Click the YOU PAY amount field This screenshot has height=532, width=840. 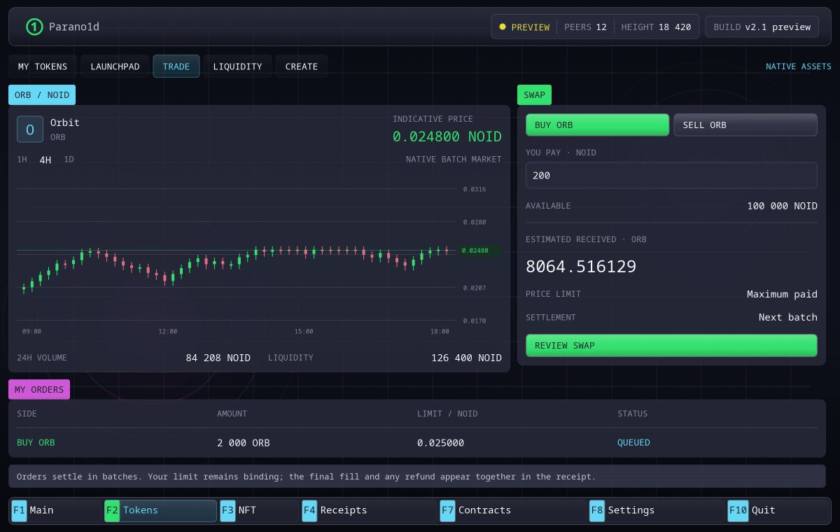(671, 175)
